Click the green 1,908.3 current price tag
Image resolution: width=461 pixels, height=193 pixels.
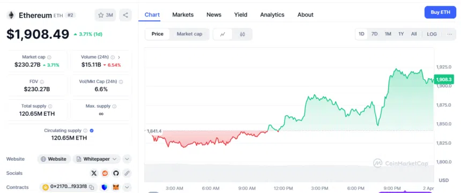pyautogui.click(x=444, y=79)
